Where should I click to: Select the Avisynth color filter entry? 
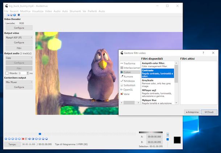click(x=158, y=65)
